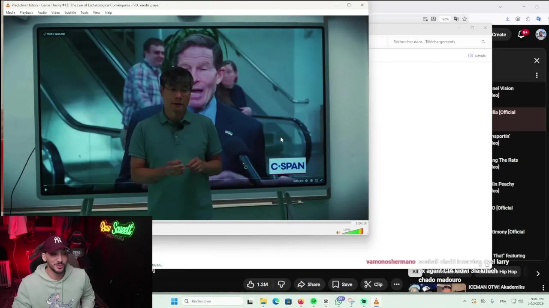Open VLC's Audio menu
The width and height of the screenshot is (549, 308).
[x=42, y=12]
